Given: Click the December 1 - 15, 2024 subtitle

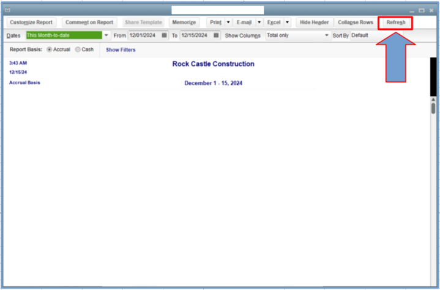Looking at the screenshot, I should pyautogui.click(x=213, y=83).
